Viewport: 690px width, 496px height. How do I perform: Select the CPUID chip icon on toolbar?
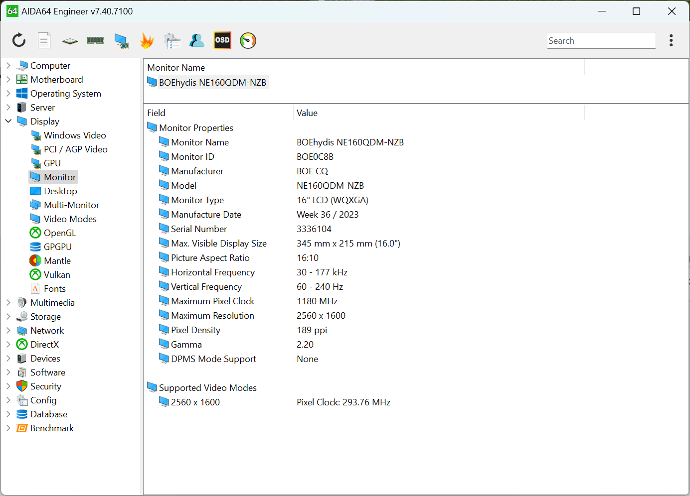(x=69, y=40)
